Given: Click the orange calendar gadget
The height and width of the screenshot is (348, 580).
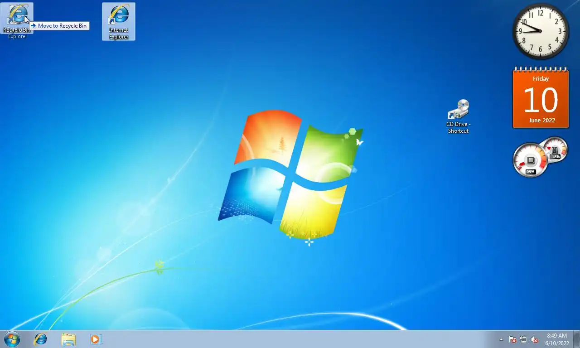Looking at the screenshot, I should coord(541,97).
